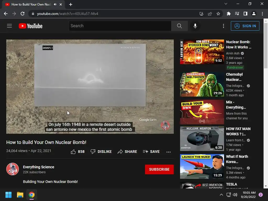Image resolution: width=268 pixels, height=201 pixels.
Task: Click the search magnifier button
Action: [x=180, y=26]
